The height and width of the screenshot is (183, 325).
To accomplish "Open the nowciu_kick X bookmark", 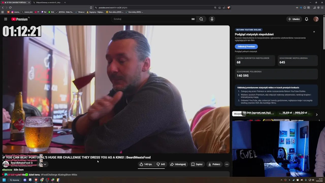I will (x=27, y=12).
